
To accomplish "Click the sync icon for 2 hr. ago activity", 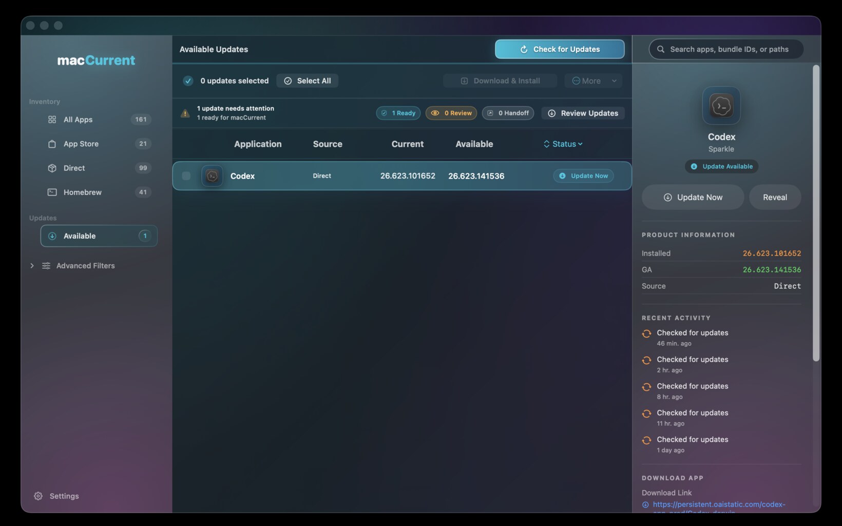I will (x=646, y=360).
